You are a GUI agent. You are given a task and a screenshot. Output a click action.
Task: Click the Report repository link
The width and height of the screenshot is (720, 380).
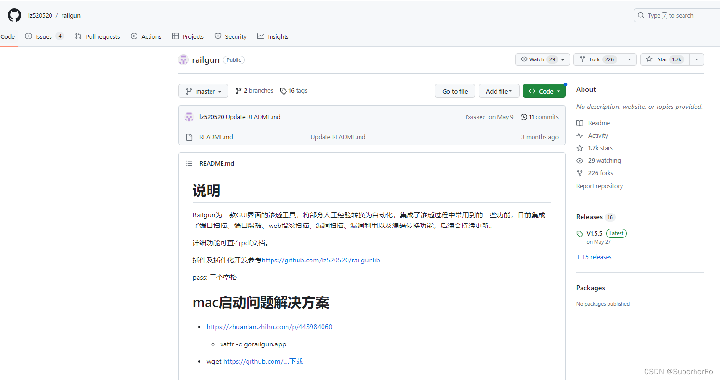coord(599,186)
